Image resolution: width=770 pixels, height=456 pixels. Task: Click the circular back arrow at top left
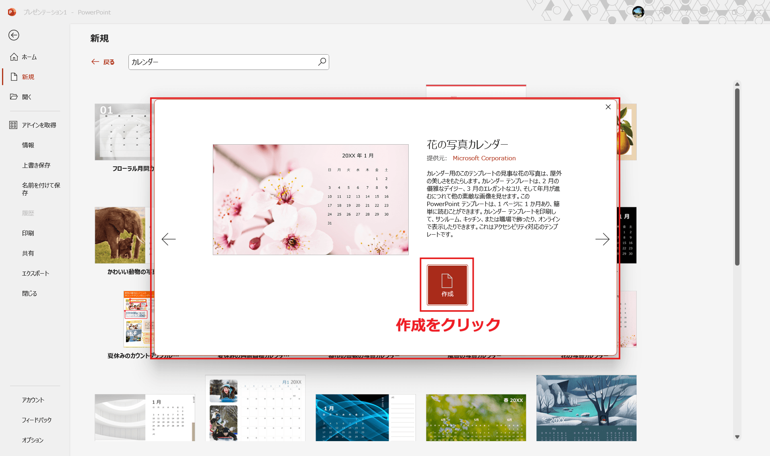click(x=14, y=35)
